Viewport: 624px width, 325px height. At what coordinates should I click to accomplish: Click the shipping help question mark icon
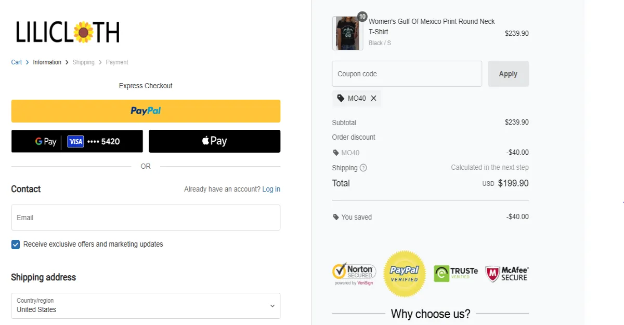pos(363,168)
